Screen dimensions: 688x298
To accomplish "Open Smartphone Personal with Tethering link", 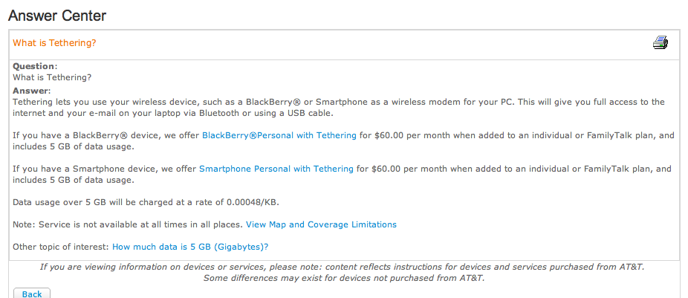I will click(x=276, y=169).
